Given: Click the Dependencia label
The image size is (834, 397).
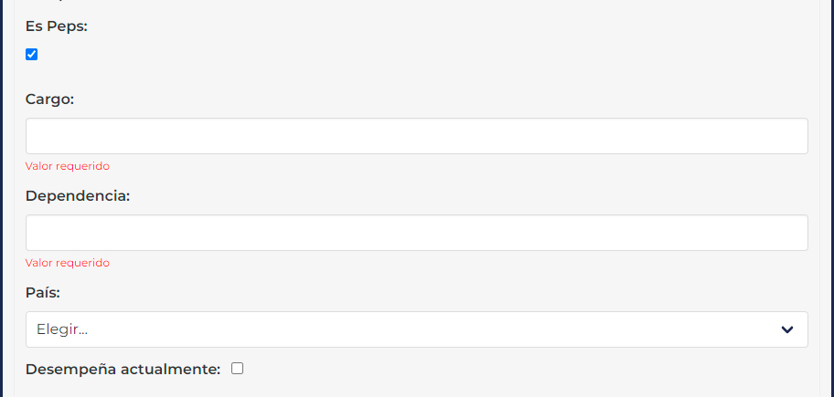Looking at the screenshot, I should [x=78, y=195].
